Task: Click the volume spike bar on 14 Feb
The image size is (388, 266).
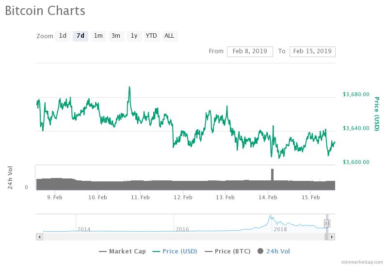Action: (273, 175)
